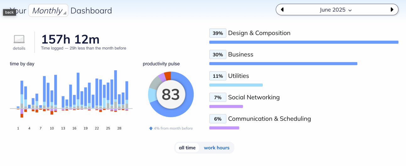This screenshot has width=406, height=166.
Task: Click the 39% badge for Design & Composition
Action: (x=218, y=33)
